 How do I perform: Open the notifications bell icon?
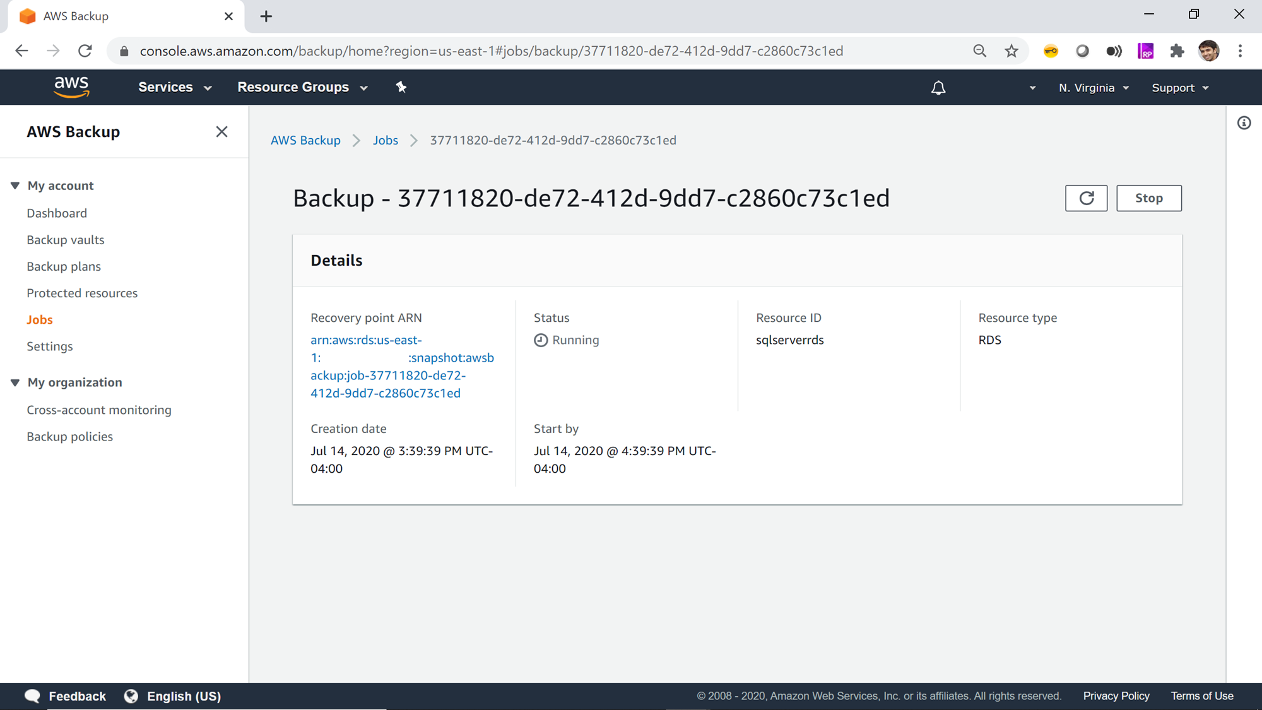(938, 88)
